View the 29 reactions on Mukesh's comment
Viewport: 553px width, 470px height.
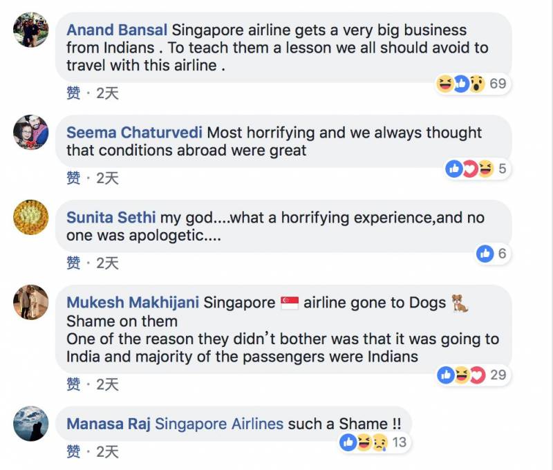(x=472, y=375)
